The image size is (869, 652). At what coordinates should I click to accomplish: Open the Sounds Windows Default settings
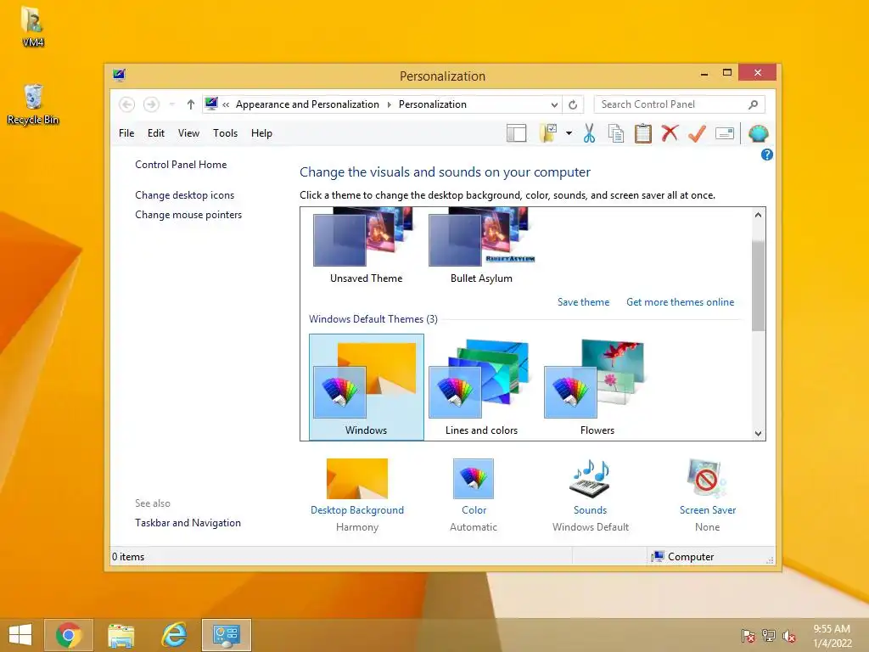tap(591, 495)
